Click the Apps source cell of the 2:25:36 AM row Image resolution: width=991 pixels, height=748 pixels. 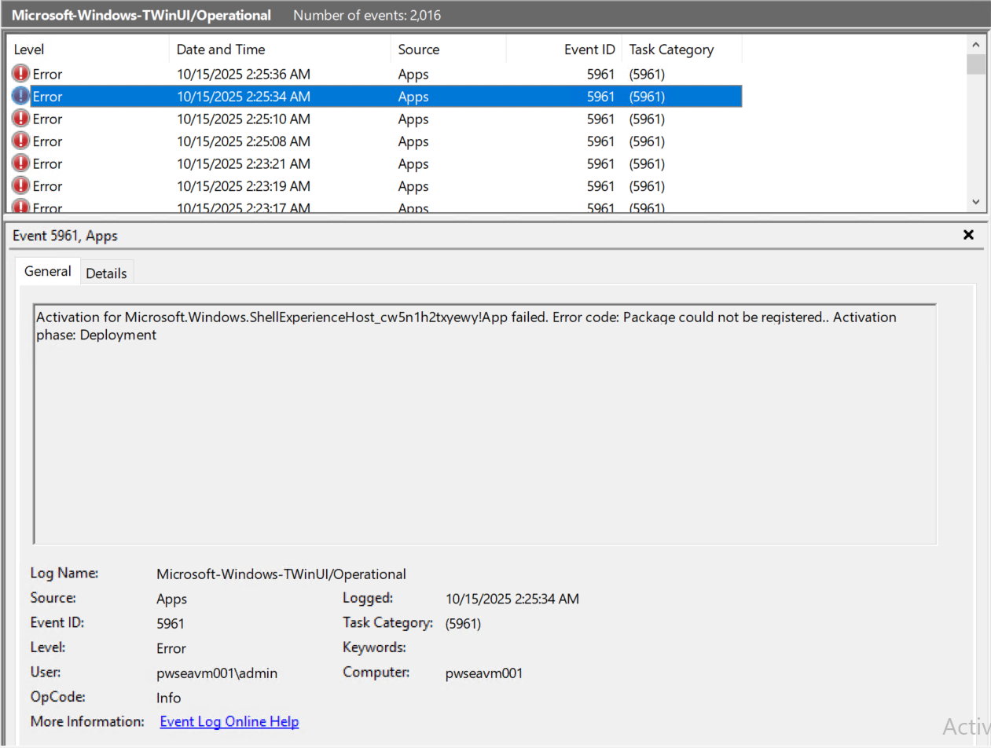(x=413, y=74)
